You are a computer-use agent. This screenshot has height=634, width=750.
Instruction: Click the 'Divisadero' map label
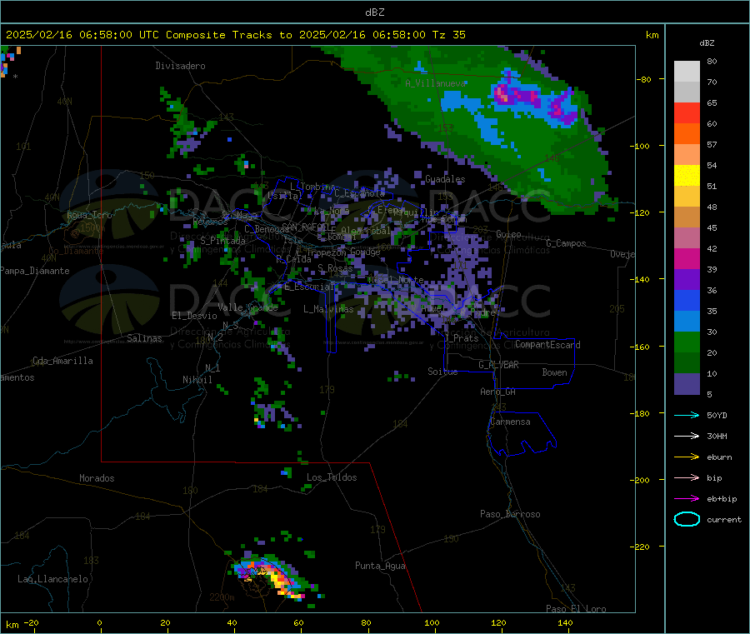click(180, 66)
